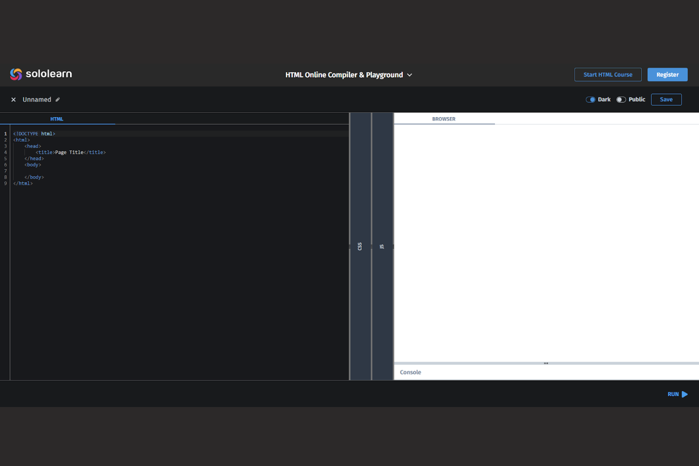Click the console resize handle dots
The width and height of the screenshot is (699, 466).
(546, 363)
